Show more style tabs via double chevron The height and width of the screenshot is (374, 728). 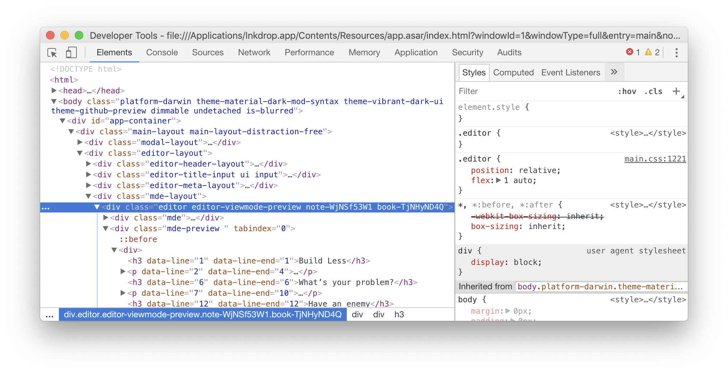[614, 72]
